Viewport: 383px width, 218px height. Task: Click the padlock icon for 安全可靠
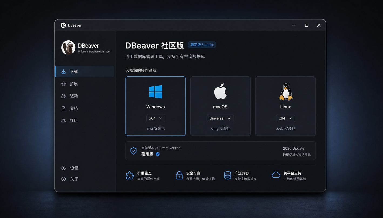coord(179,175)
